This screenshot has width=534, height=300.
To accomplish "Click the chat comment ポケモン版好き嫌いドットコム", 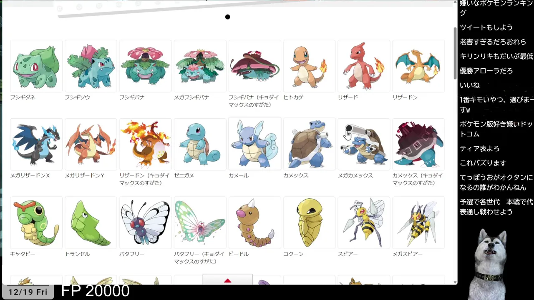I will click(x=496, y=129).
